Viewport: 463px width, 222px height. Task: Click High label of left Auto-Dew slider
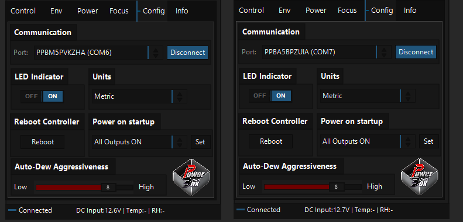(x=146, y=187)
